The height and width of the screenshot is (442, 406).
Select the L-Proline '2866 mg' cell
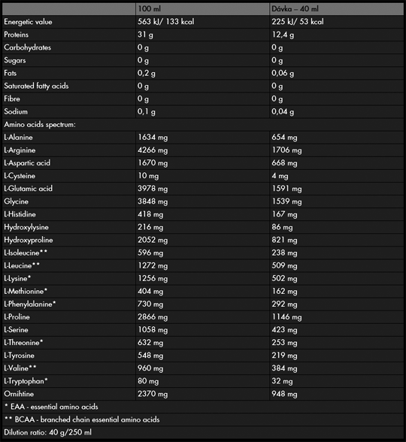click(x=153, y=317)
